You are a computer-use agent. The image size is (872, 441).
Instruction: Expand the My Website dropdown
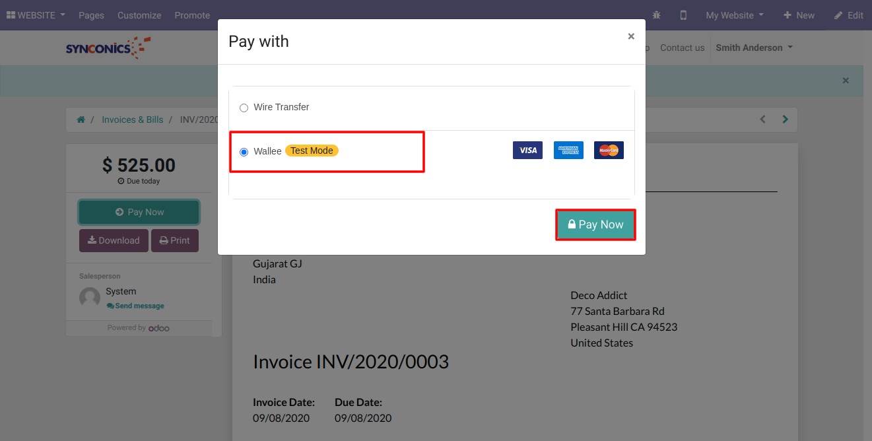734,15
